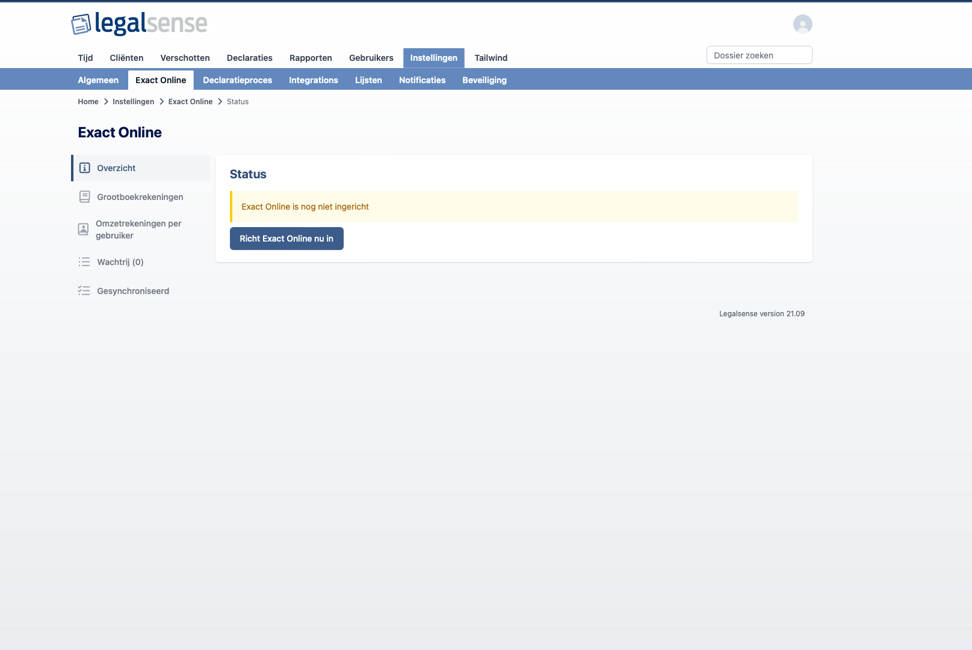Select the Tailwind menu item
Screen dimensions: 972x650
tap(491, 58)
